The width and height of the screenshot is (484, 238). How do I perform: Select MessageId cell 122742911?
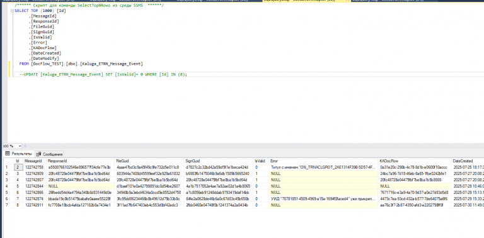(x=35, y=205)
